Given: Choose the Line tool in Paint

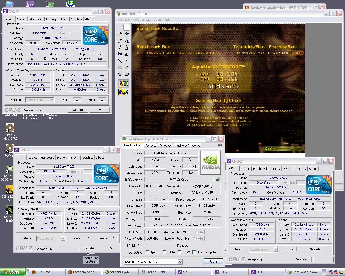Looking at the screenshot, I should [120, 61].
